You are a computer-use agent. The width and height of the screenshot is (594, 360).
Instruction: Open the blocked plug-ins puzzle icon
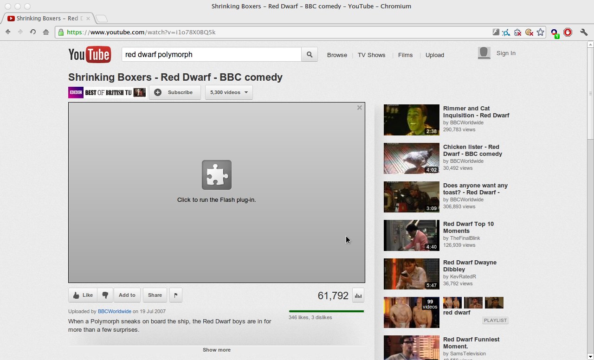pos(518,32)
